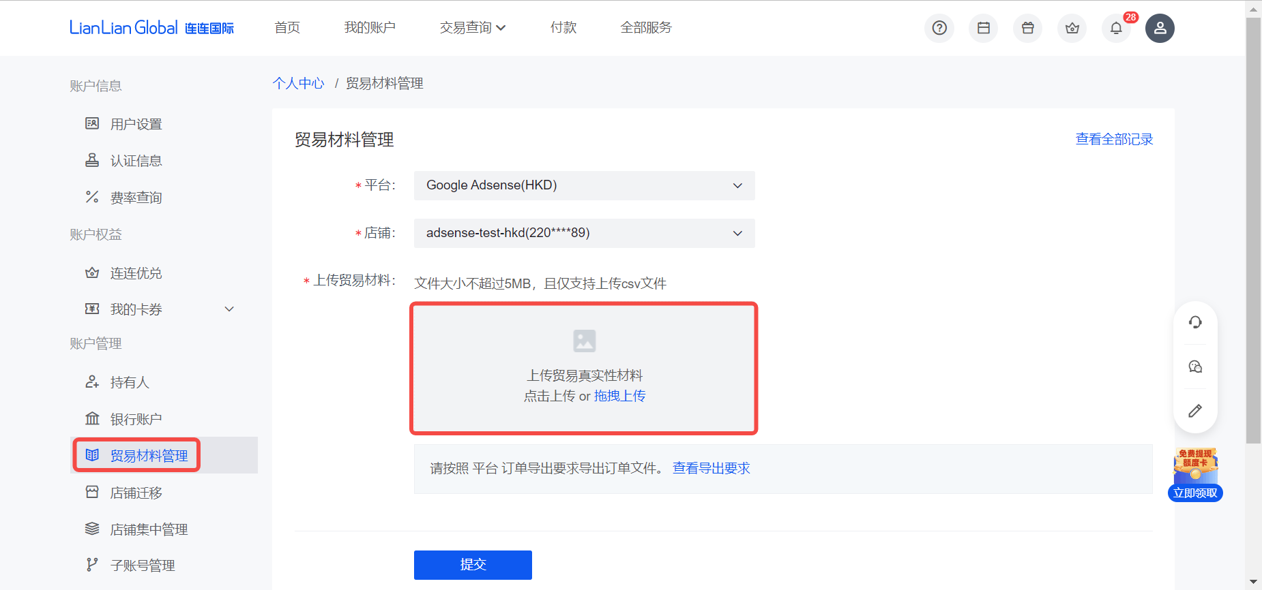The image size is (1262, 590).
Task: Open customer service headset floating icon
Action: click(x=1195, y=322)
